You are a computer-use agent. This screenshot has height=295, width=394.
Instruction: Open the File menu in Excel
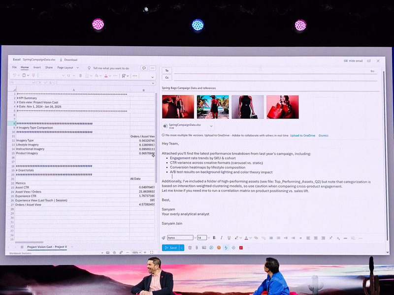(15, 67)
